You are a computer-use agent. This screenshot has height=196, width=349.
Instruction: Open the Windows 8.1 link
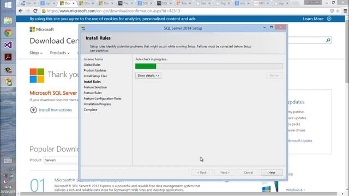coord(296,190)
